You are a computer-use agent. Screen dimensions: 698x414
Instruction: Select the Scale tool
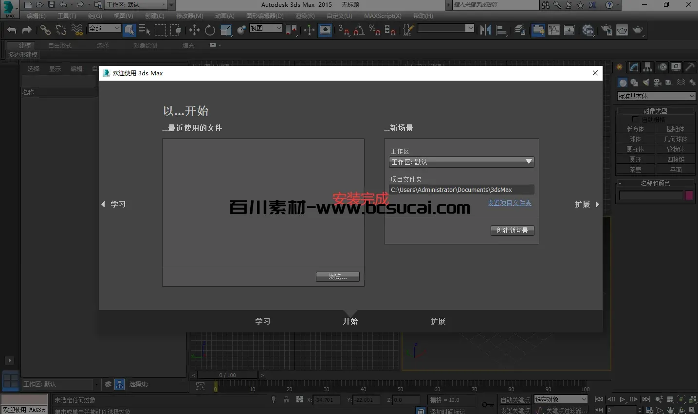coord(226,30)
